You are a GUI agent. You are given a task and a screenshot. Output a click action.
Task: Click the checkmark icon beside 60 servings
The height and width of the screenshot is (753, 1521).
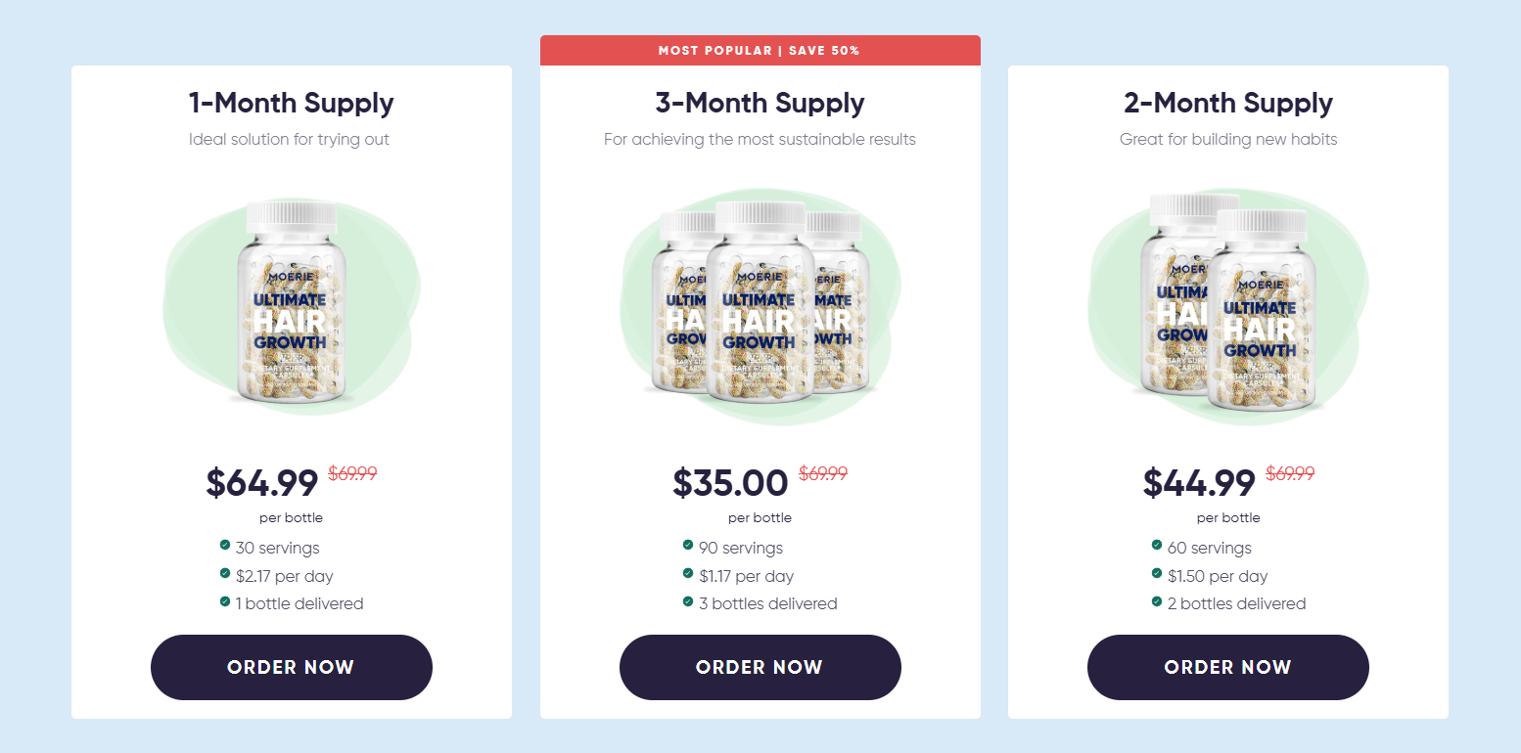1157,545
